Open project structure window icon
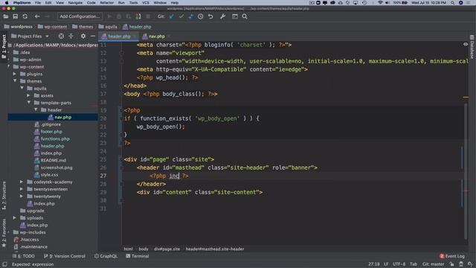This screenshot has height=268, width=476. [235, 16]
